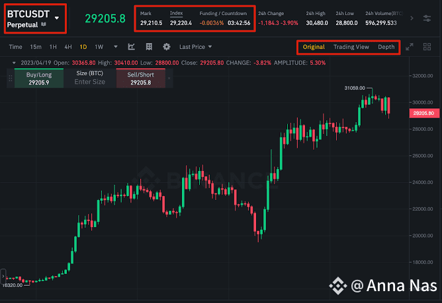
Task: Click Buy/Long at 29205.9
Action: pos(39,78)
